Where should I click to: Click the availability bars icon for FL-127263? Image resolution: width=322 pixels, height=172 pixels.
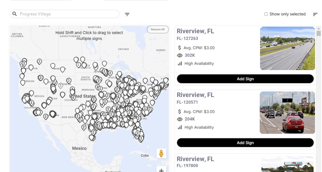[180, 63]
